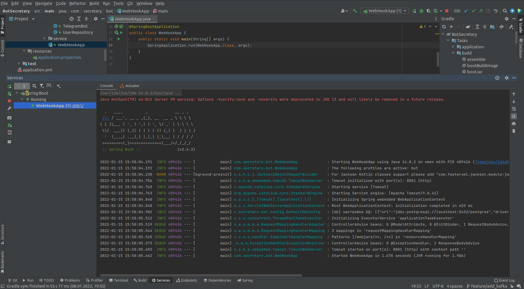Toggle Gradle offline mode
This screenshot has width=524, height=289.
pyautogui.click(x=502, y=27)
